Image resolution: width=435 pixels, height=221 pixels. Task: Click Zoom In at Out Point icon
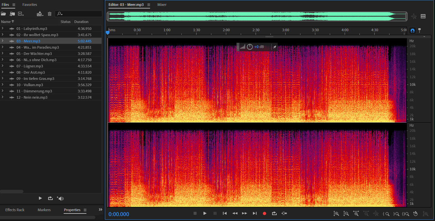396,214
